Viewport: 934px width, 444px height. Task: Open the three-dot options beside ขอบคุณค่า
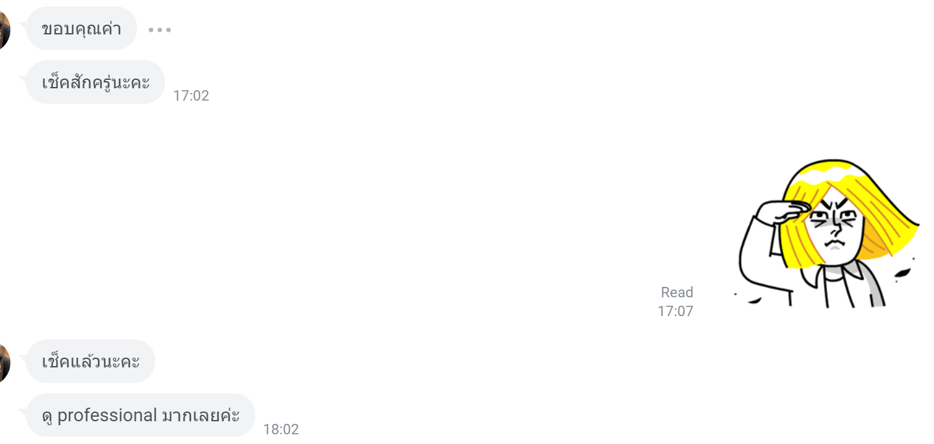tap(160, 30)
